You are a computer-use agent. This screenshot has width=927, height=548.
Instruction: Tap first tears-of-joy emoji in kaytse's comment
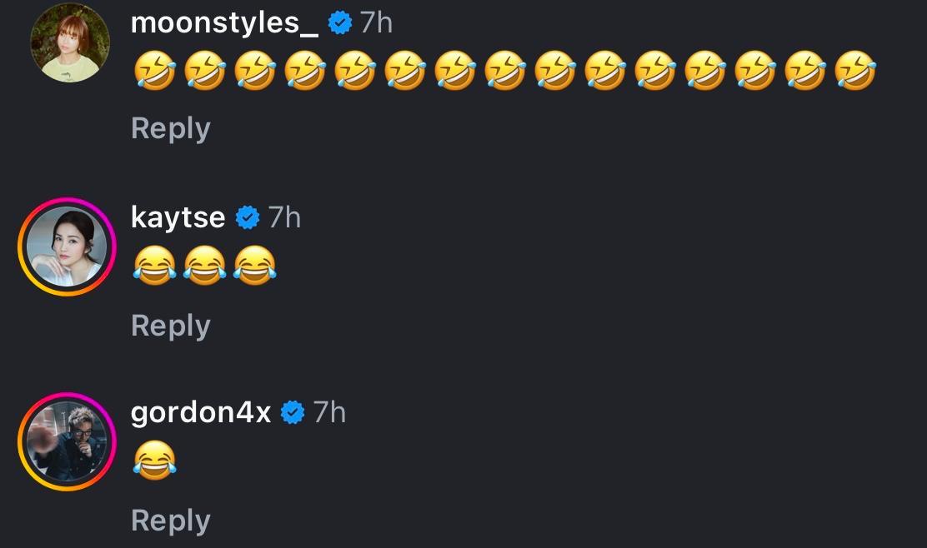[x=154, y=267]
